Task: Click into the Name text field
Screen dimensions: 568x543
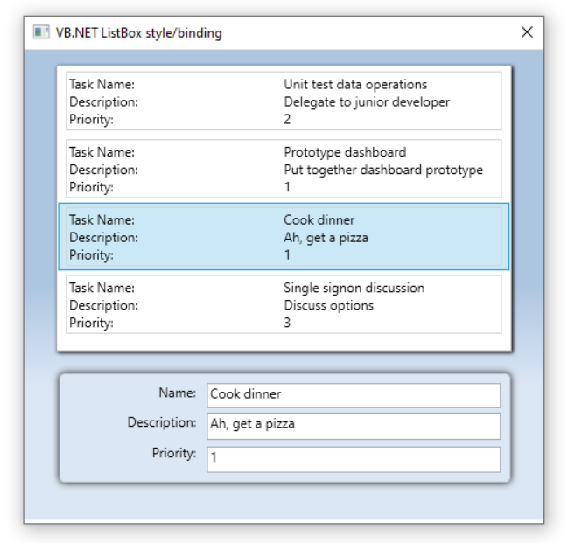Action: pos(354,395)
